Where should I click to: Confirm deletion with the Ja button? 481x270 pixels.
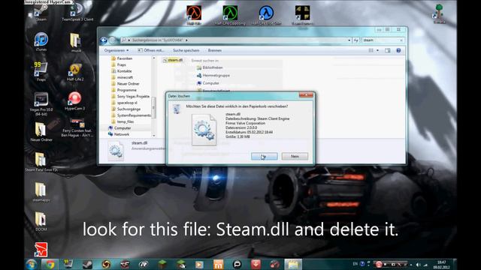(264, 157)
